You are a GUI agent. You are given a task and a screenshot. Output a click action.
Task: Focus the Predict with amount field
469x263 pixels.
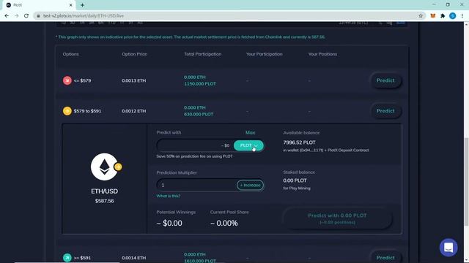click(x=194, y=145)
